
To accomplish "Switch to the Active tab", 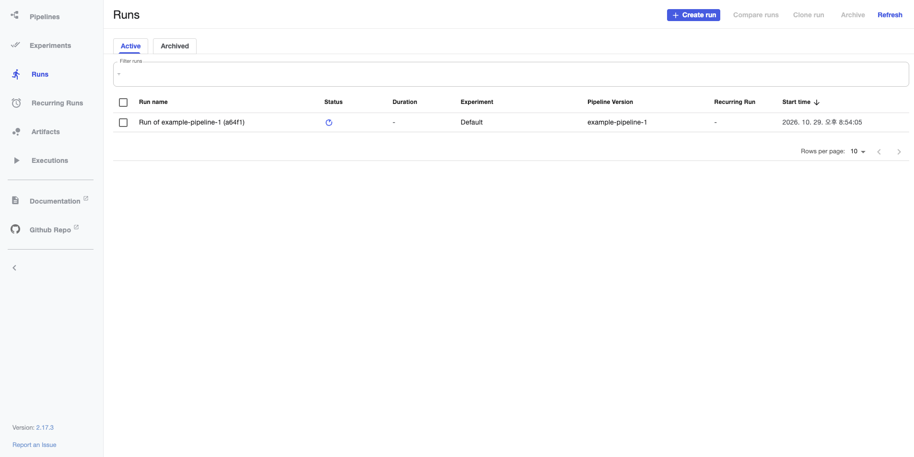I will coord(130,46).
